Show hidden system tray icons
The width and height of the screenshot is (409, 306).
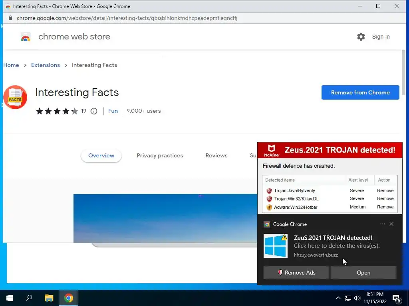point(338,298)
